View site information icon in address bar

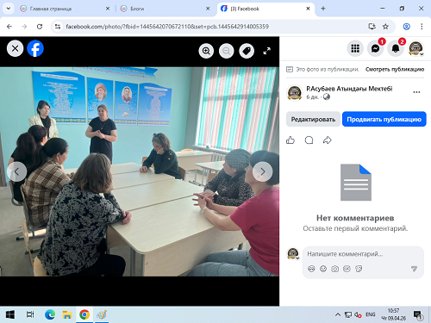point(58,27)
